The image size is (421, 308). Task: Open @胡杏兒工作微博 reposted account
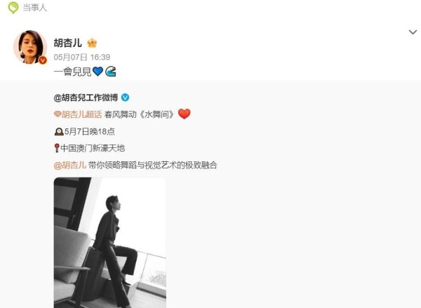click(x=86, y=98)
